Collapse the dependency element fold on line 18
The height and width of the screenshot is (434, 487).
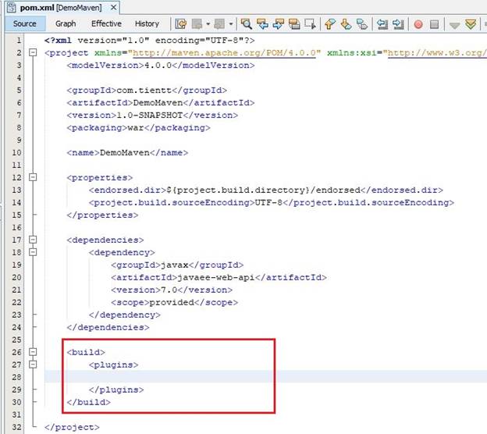tap(33, 252)
